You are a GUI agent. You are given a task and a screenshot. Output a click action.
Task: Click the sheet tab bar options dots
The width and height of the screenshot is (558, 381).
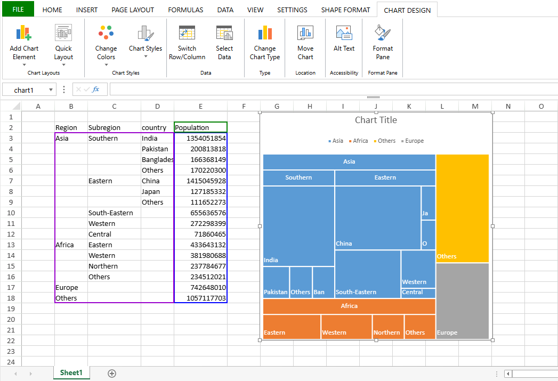497,374
